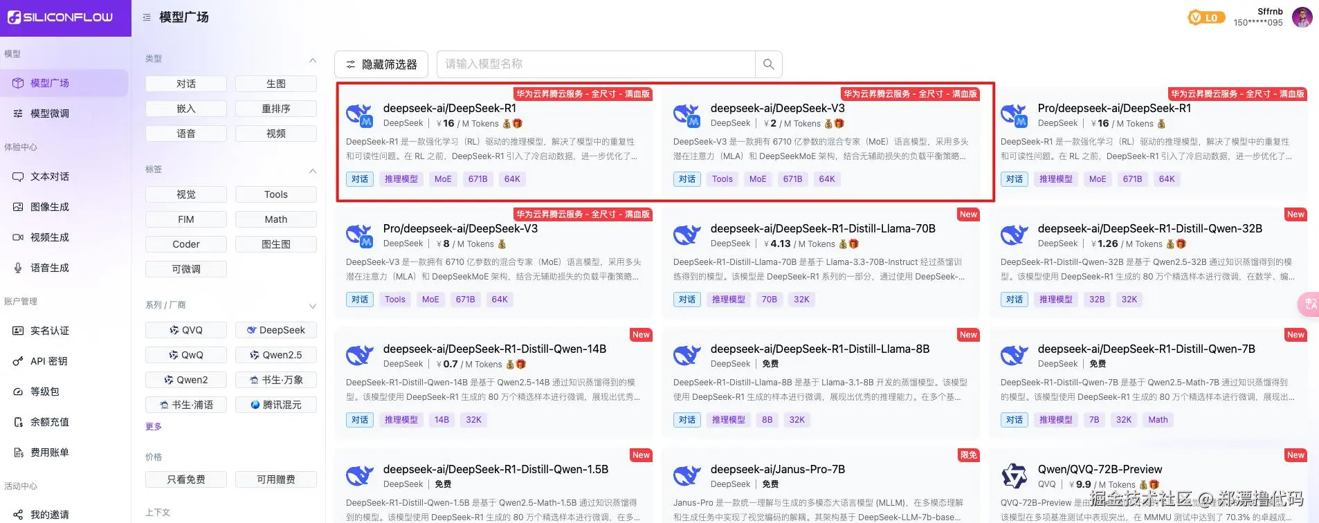The height and width of the screenshot is (523, 1319).
Task: Click the API 密钥 key icon
Action: pos(18,361)
